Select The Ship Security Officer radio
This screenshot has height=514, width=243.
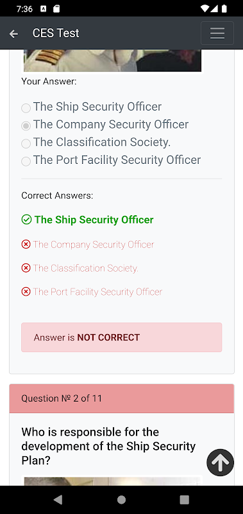click(26, 108)
